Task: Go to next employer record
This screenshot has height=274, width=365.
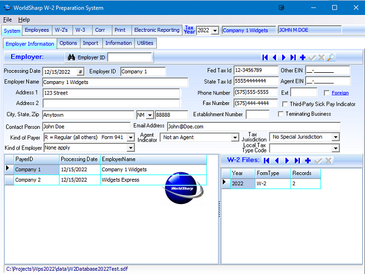Action: tap(284, 57)
